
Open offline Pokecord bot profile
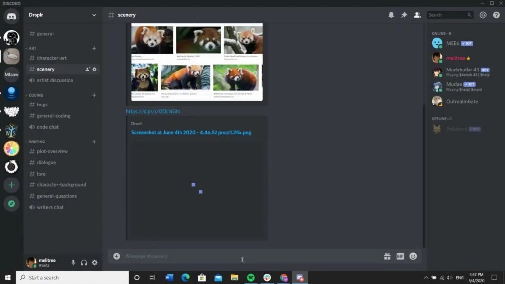pyautogui.click(x=465, y=129)
